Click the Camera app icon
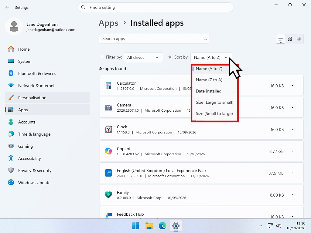 [x=108, y=108]
